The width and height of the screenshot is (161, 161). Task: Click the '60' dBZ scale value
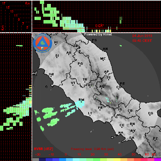(147, 155)
